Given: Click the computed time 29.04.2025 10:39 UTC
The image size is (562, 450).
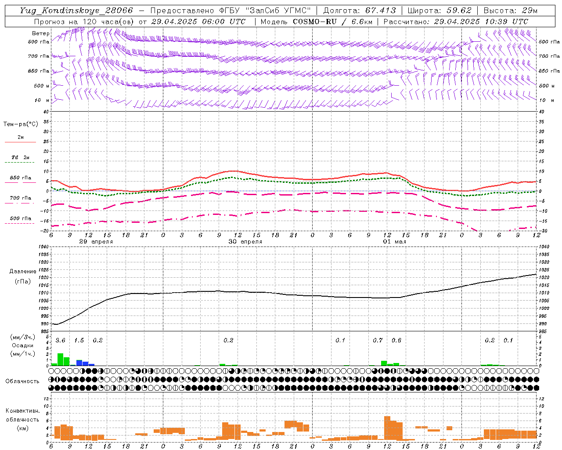Looking at the screenshot, I should pyautogui.click(x=481, y=22).
